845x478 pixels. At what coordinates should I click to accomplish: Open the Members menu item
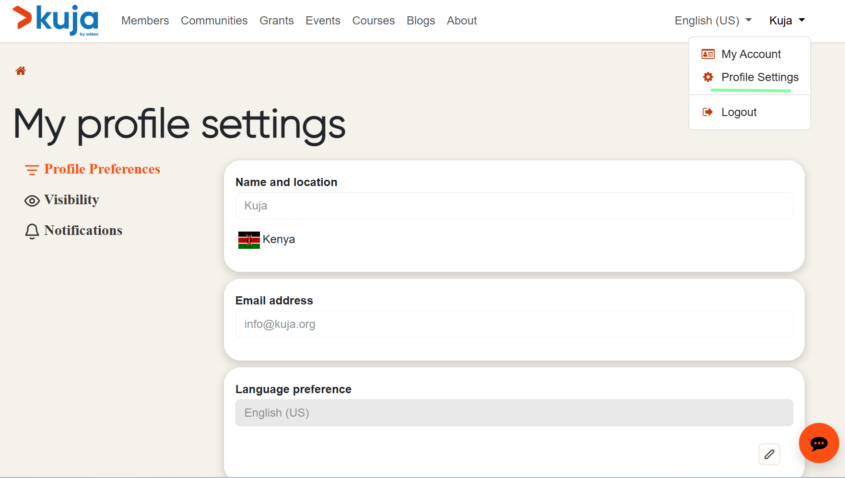145,21
